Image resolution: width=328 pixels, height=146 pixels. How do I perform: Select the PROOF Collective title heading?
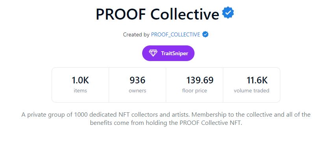coord(158,14)
